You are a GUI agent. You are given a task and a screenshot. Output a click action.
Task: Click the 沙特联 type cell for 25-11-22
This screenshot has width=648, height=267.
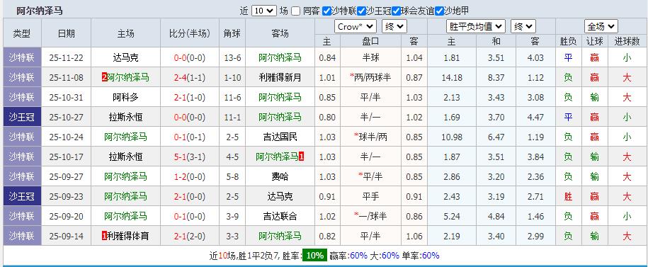[x=23, y=58]
